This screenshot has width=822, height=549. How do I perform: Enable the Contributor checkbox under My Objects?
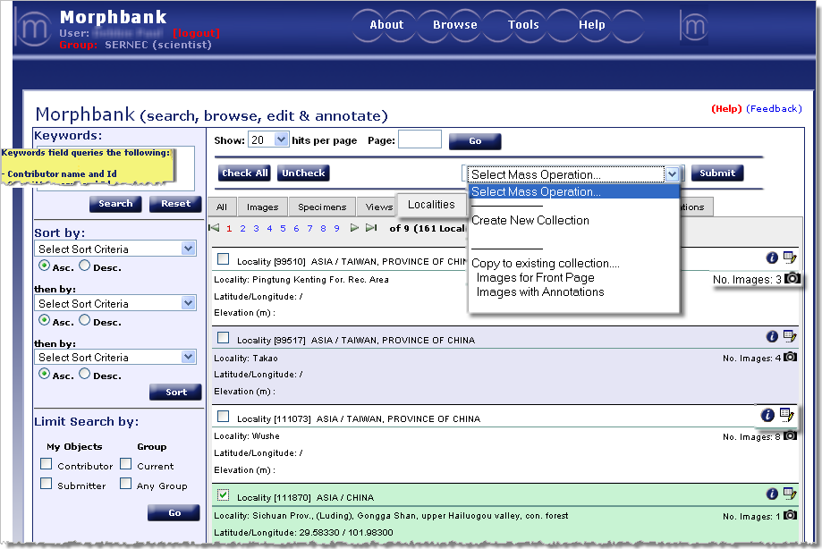[x=46, y=464]
